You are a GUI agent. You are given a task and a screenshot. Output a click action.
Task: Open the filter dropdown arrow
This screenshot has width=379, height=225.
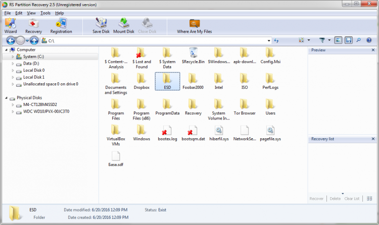click(x=329, y=40)
